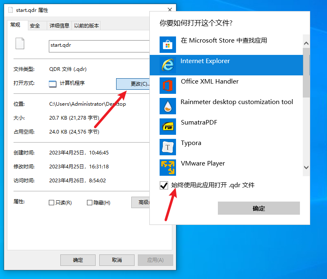Toggle 始终使用此应用打开 .qdr 文件 checkbox

(164, 185)
